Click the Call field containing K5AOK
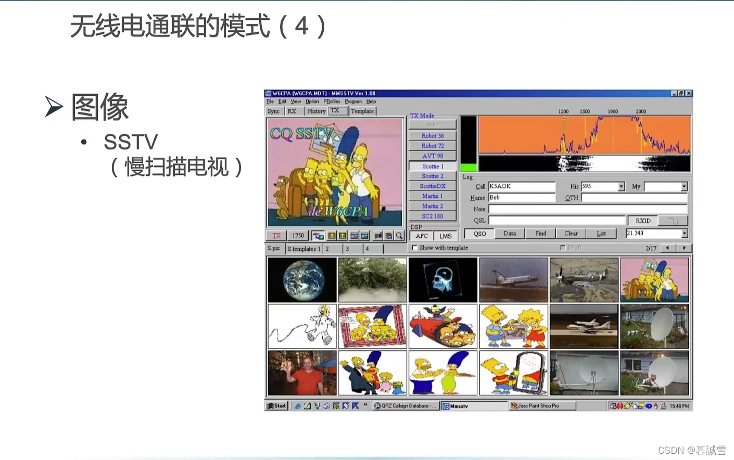This screenshot has height=460, width=734. (x=522, y=186)
